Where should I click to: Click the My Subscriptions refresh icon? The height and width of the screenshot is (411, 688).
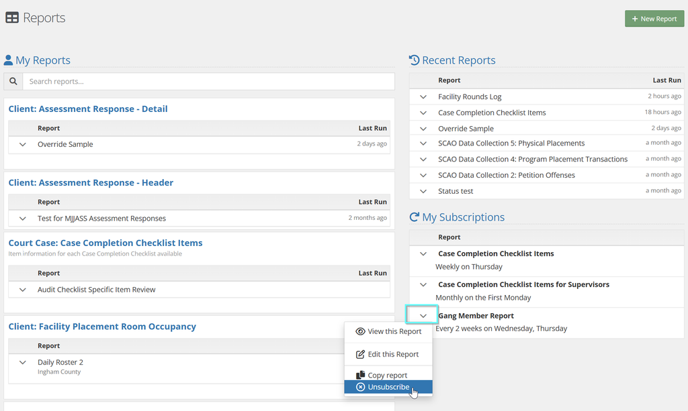[414, 217]
